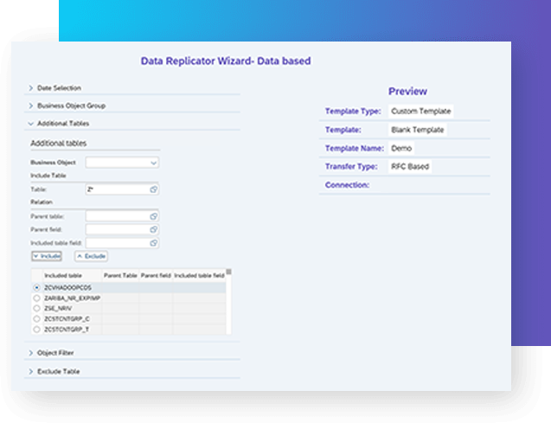Viewport: 551px width, 423px height.
Task: Select the ZARIBA_NR_EXPIMP radio button
Action: [x=36, y=298]
